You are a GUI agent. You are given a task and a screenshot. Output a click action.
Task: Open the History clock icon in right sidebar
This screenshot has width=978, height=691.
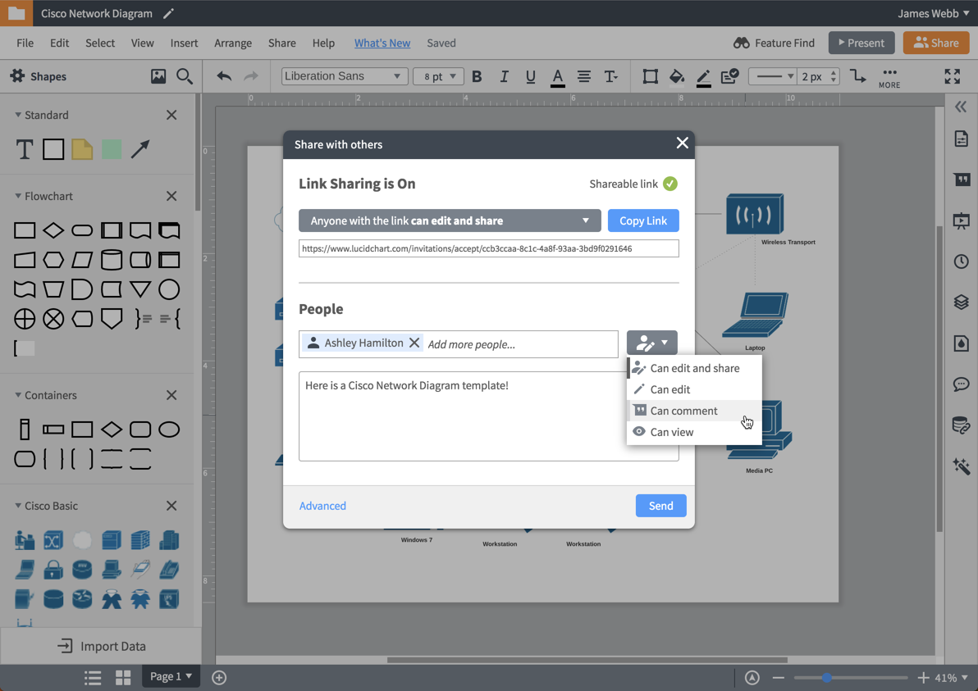click(x=961, y=261)
